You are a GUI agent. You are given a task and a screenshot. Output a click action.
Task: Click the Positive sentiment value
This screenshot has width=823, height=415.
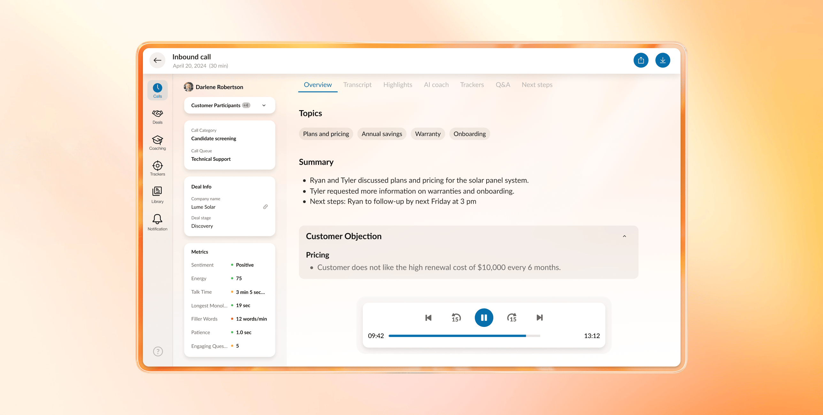245,265
